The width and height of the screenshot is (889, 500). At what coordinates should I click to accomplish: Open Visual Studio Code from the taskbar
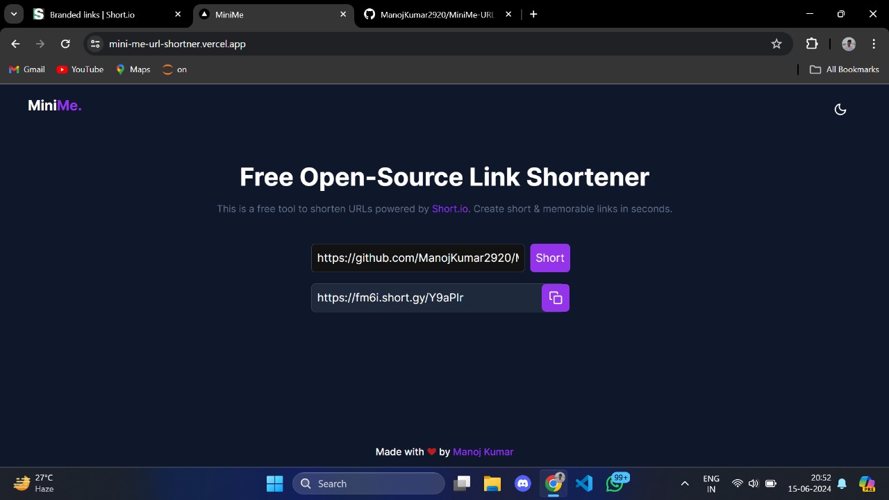click(x=584, y=484)
